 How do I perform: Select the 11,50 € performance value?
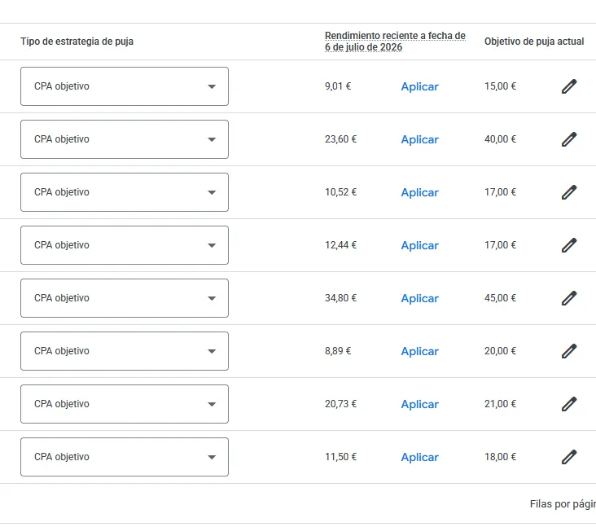tap(340, 457)
